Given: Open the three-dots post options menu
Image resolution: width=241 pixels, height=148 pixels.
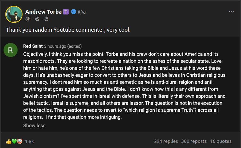Looking at the screenshot, I should (x=231, y=11).
